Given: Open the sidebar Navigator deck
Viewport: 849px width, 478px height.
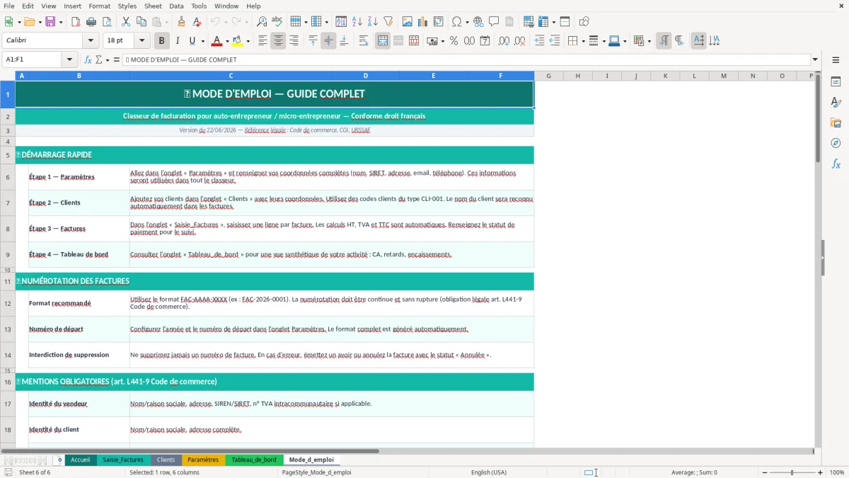Looking at the screenshot, I should (836, 143).
